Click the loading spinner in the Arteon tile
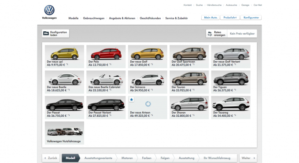Viewport: 299px width, 163px height. (x=148, y=104)
